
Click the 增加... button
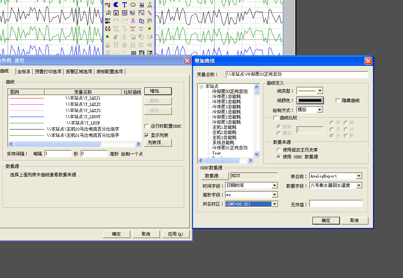click(x=158, y=91)
